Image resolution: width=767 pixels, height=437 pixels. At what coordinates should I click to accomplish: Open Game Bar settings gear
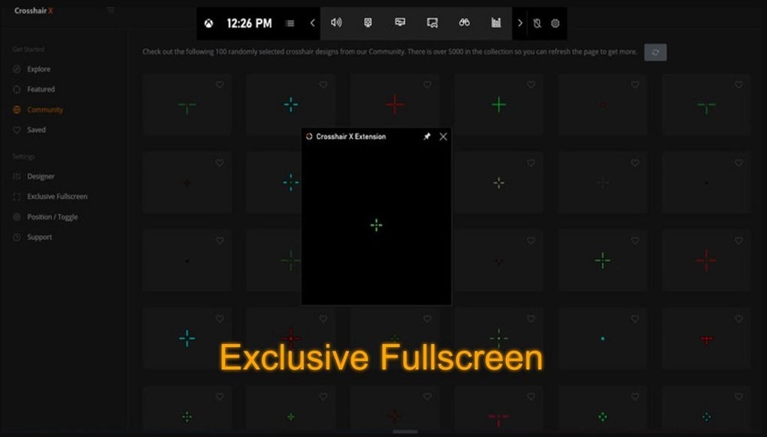pos(555,23)
